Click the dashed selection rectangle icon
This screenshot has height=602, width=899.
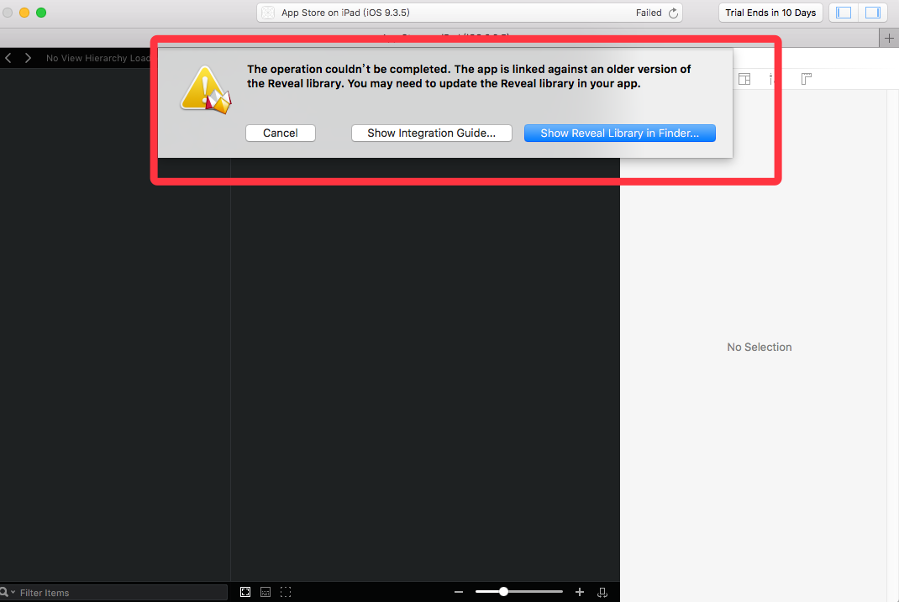[x=286, y=592]
